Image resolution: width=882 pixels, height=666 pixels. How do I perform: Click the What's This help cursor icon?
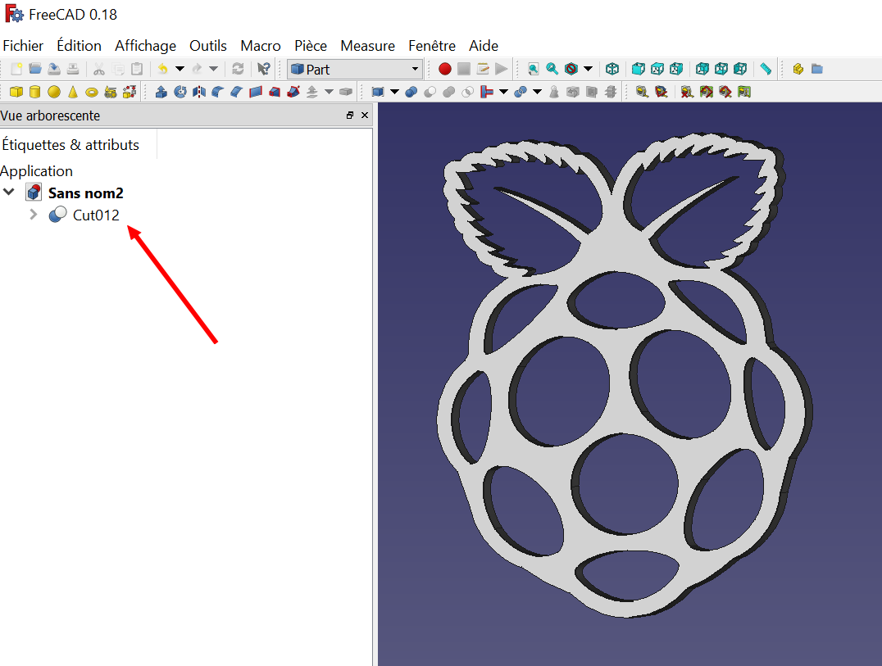(x=263, y=69)
